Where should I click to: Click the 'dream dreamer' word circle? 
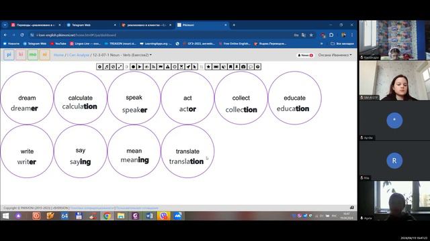[x=27, y=98]
